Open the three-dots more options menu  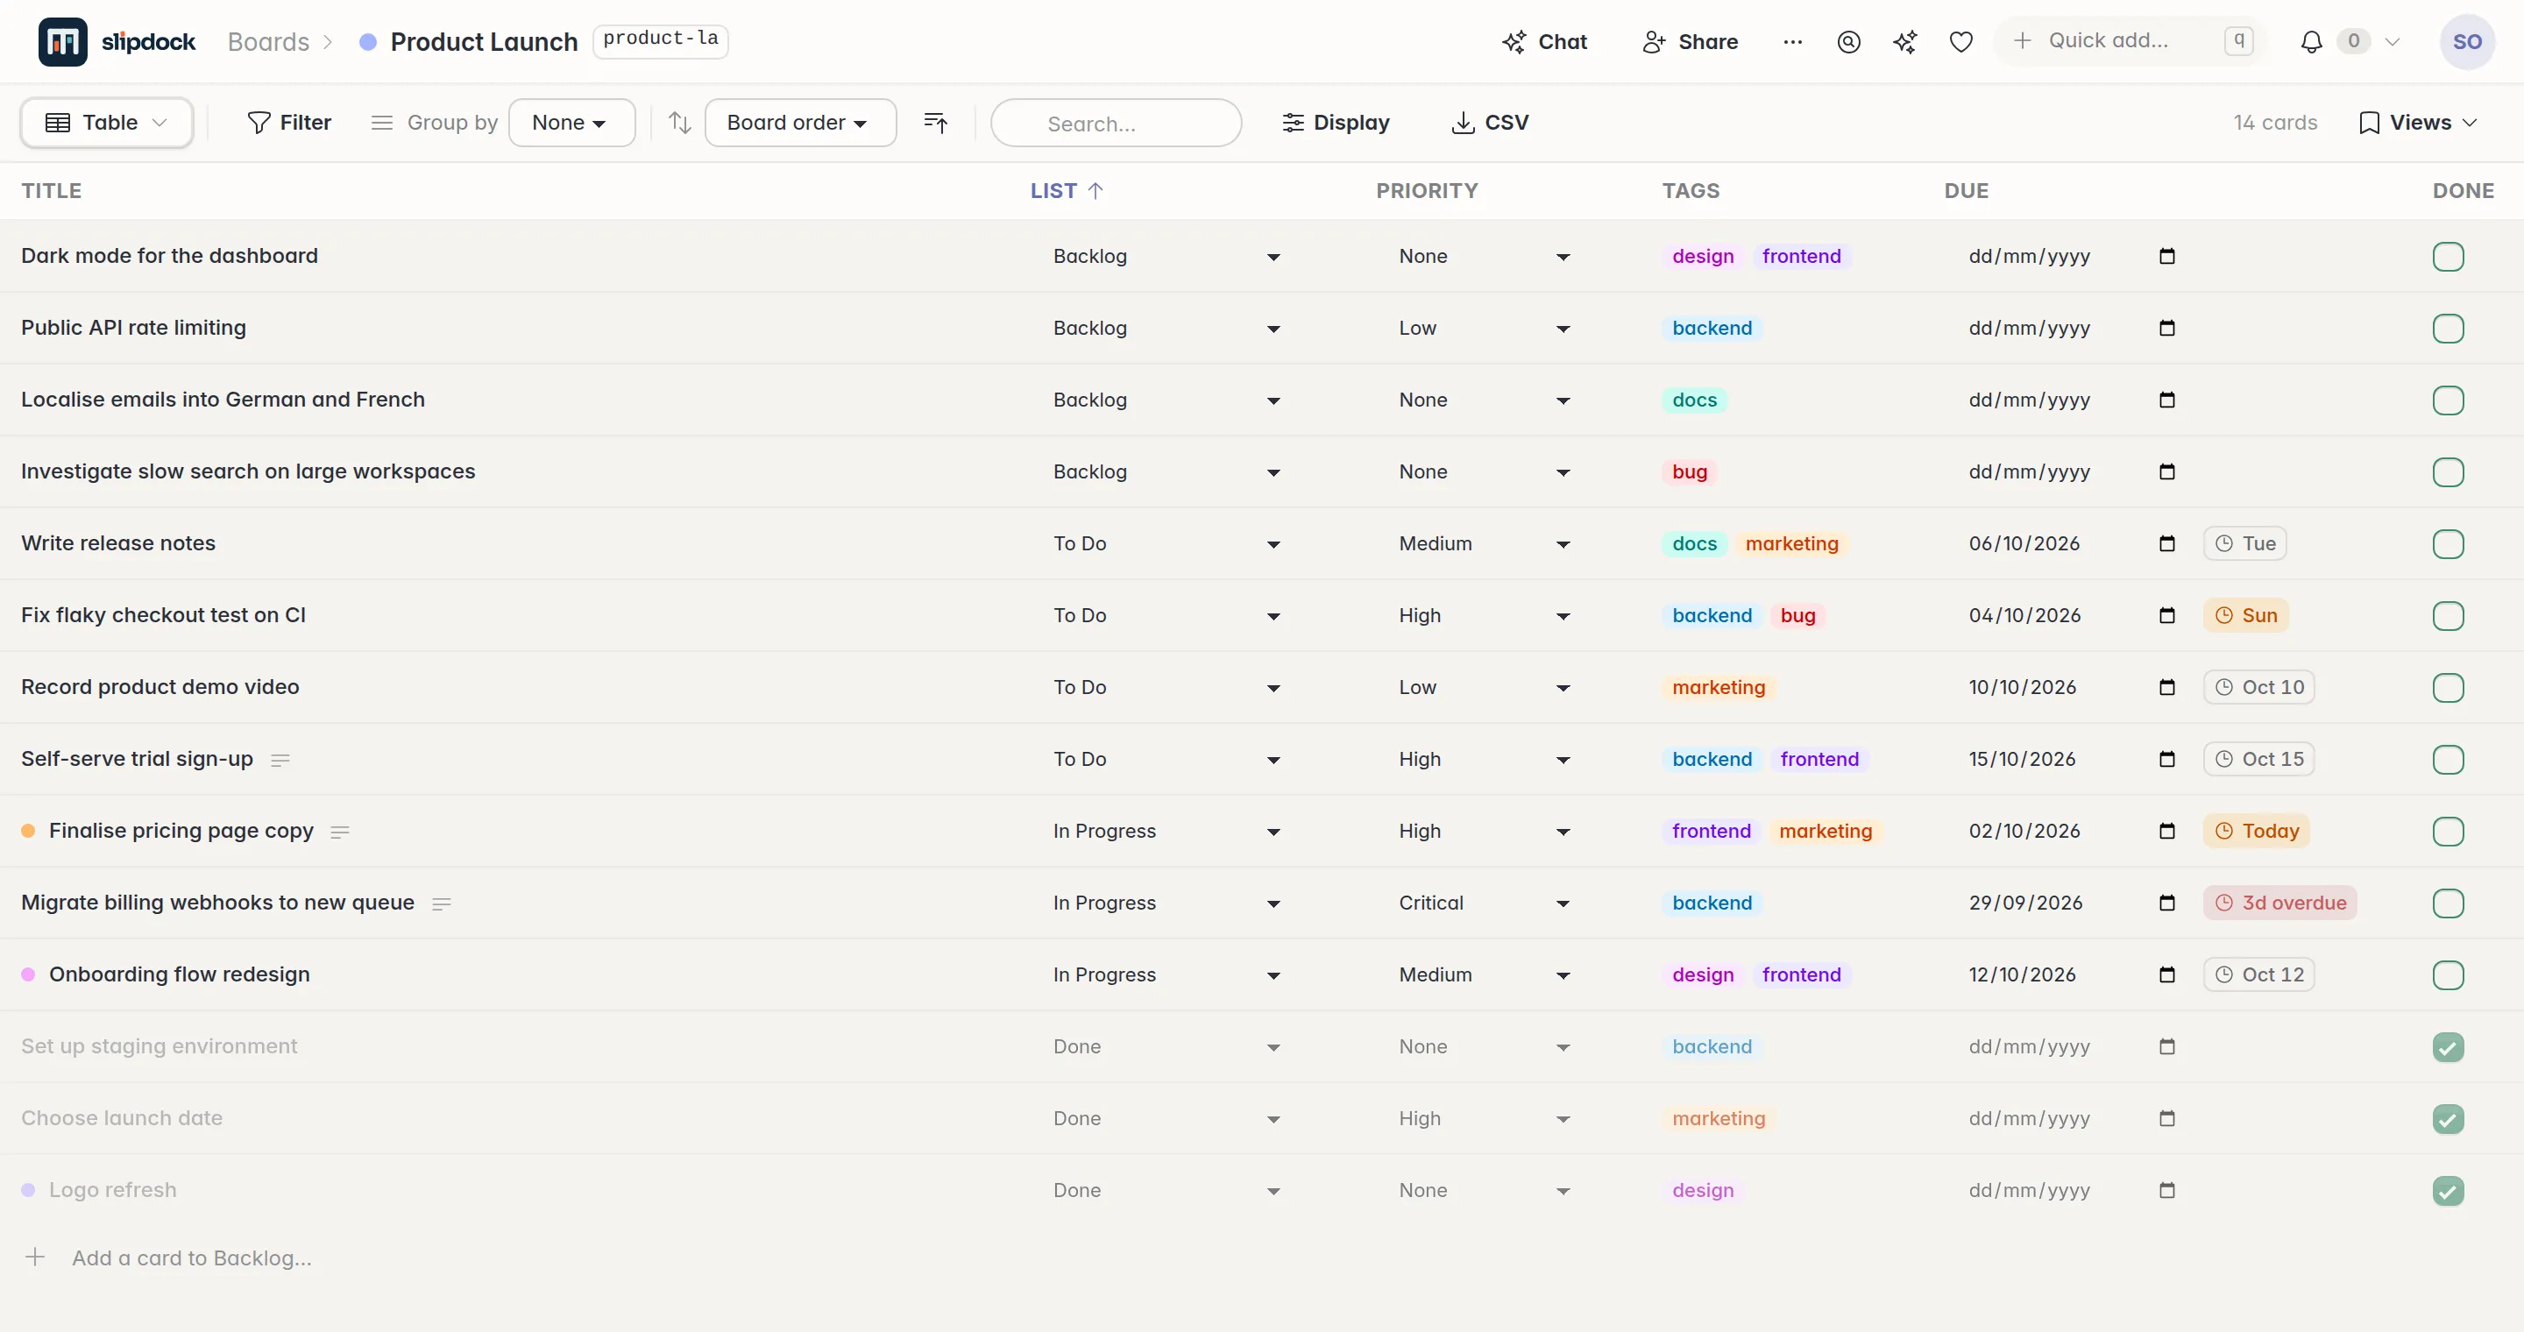(1792, 41)
